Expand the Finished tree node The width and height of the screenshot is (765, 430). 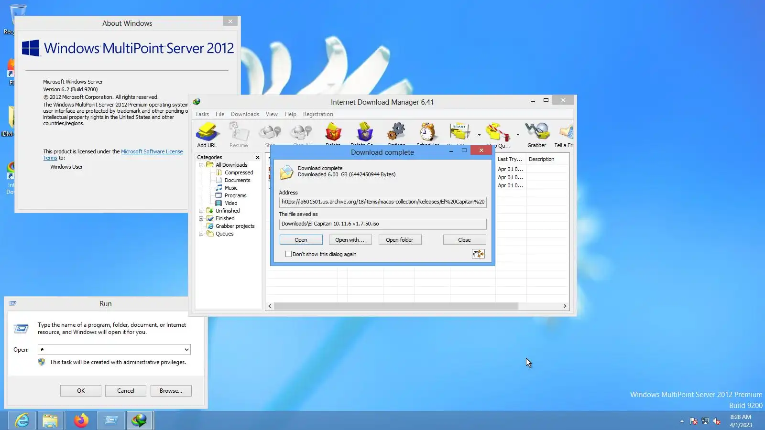pos(201,218)
